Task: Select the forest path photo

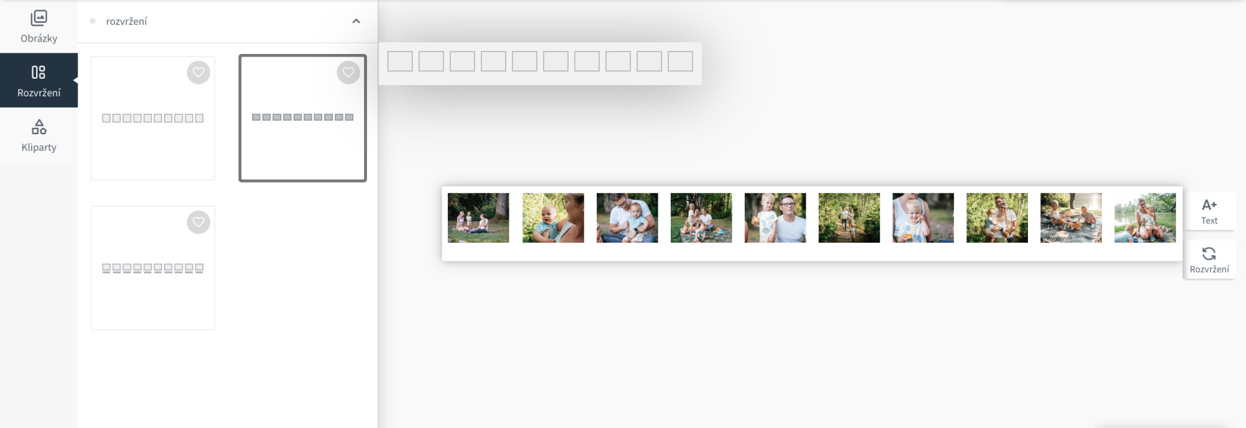Action: click(849, 218)
